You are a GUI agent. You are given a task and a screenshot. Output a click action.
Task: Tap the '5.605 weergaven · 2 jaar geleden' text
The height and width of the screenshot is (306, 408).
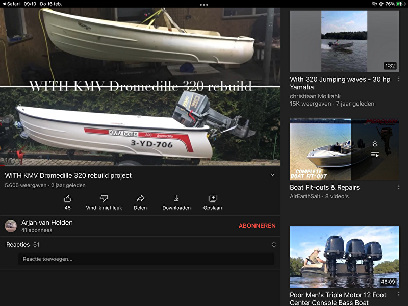click(45, 185)
